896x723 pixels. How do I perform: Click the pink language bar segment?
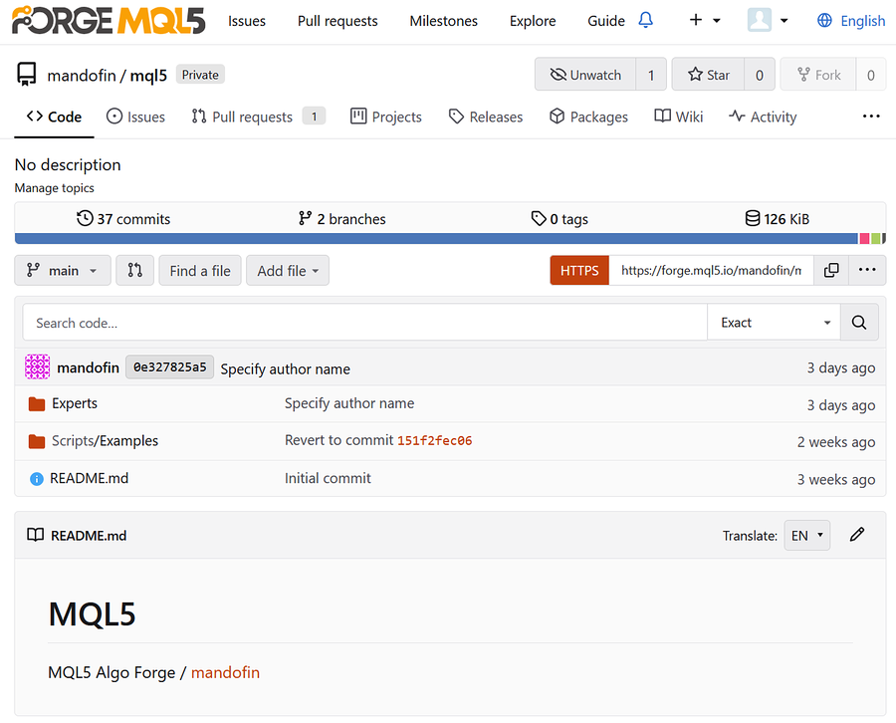pos(864,238)
